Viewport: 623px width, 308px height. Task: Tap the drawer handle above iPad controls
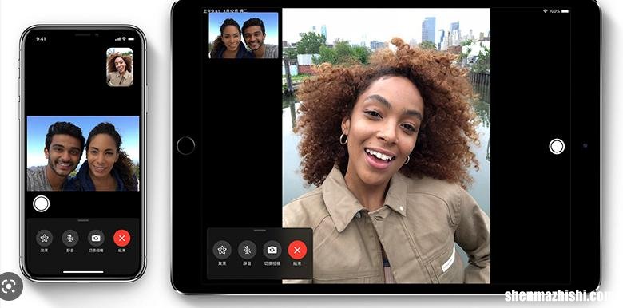tap(260, 231)
